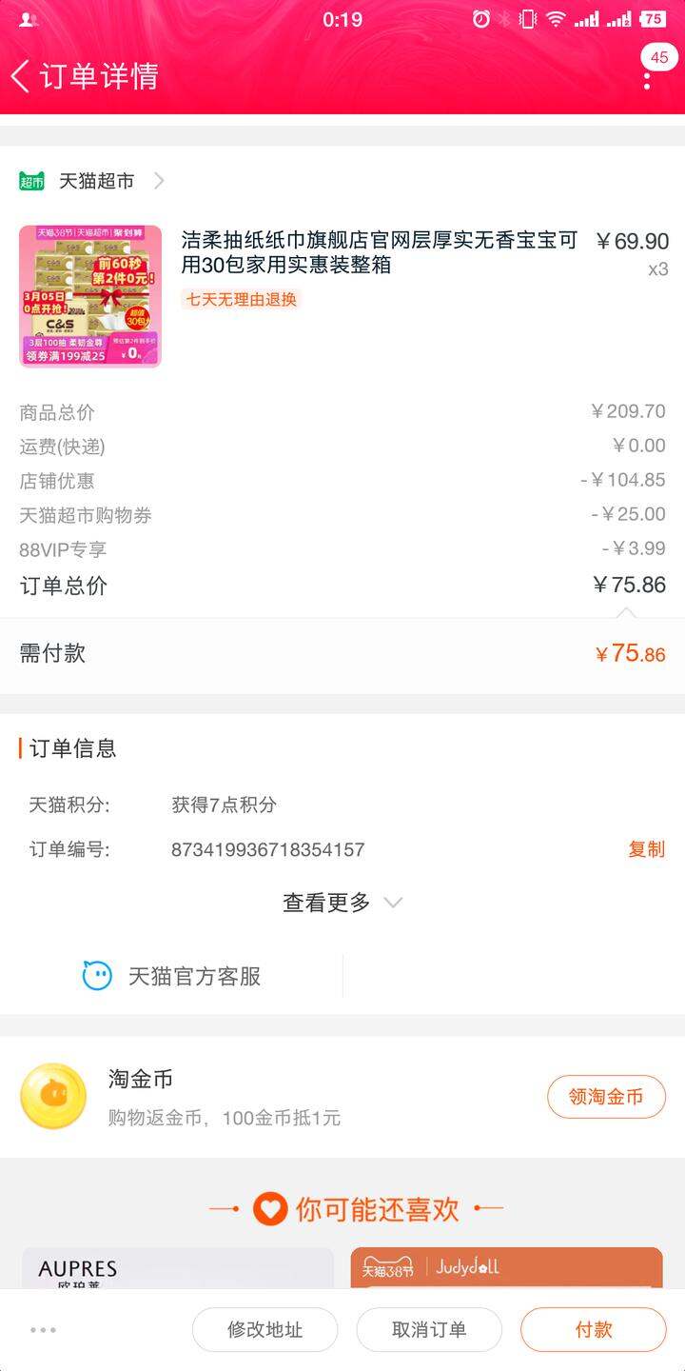
Task: Click the 付款 pay button
Action: [594, 1330]
